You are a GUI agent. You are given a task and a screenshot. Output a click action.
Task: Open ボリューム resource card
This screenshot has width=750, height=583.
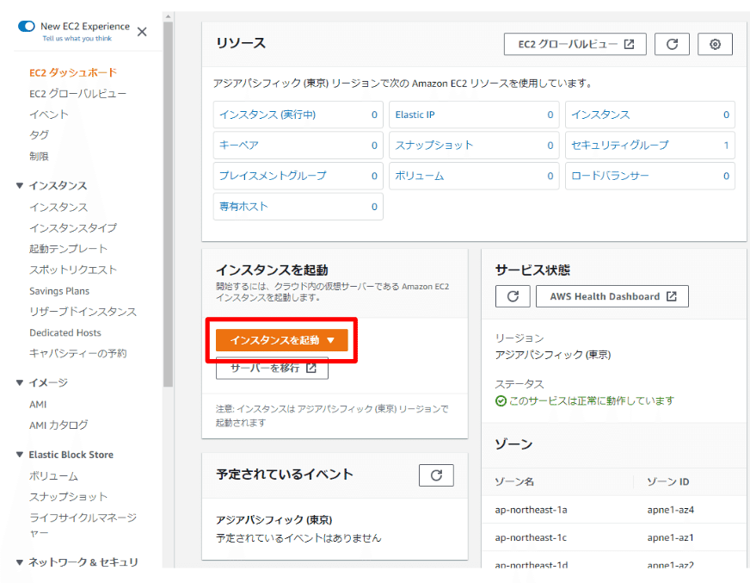pyautogui.click(x=420, y=176)
